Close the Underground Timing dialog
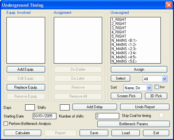 [x=169, y=5]
